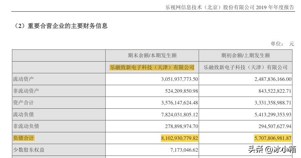Click the yellow-highlighted company name 乐融致新电子科技

(x=152, y=67)
